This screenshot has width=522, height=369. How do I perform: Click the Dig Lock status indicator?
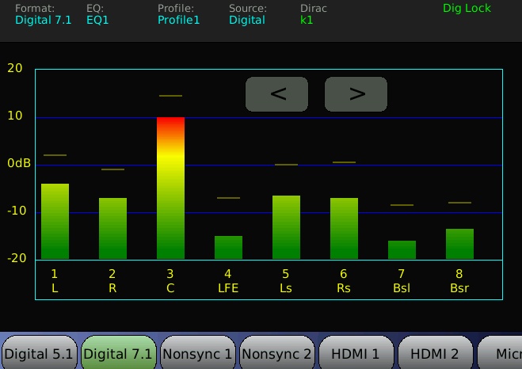pos(467,9)
